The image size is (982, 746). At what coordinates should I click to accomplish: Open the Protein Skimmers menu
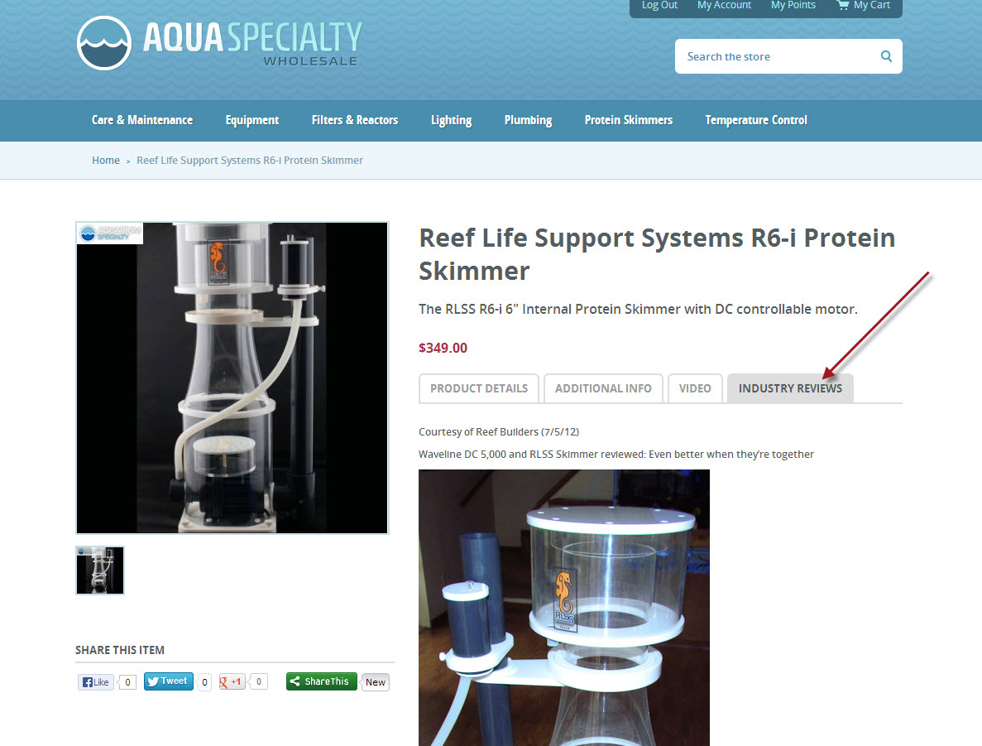[x=628, y=120]
